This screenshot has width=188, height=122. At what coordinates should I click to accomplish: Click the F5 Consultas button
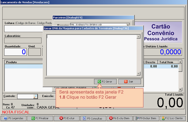93,118
